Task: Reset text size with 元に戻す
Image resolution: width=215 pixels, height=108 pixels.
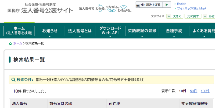Action: click(193, 16)
